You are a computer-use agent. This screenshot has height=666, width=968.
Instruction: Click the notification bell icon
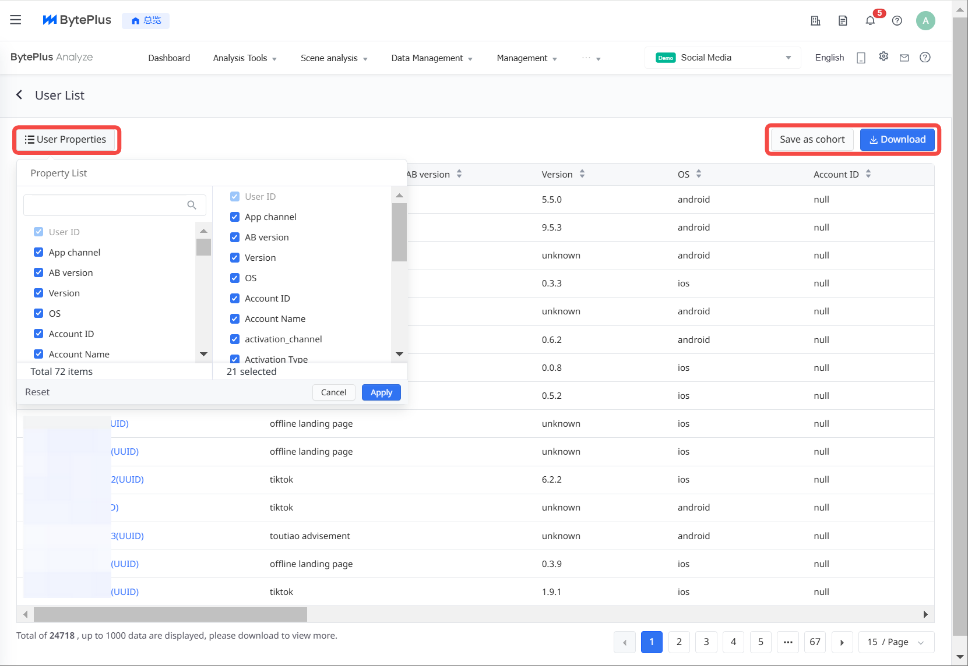870,21
